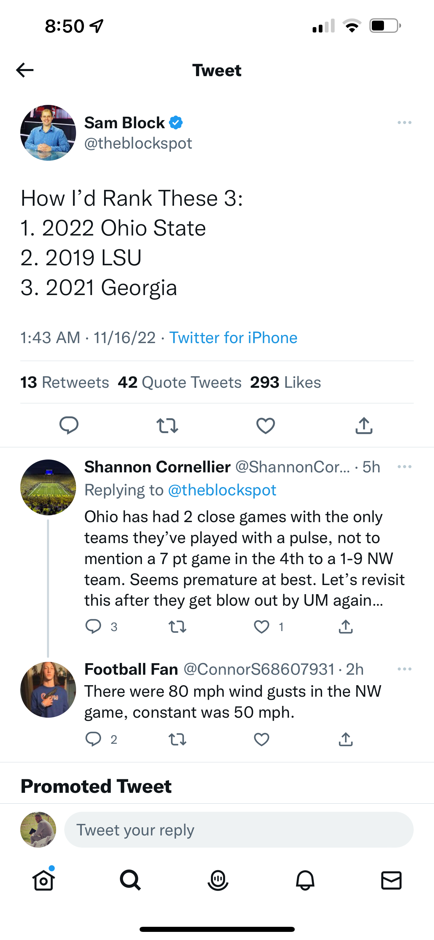434x940 pixels.
Task: Like Sam Block's ranking tweet
Action: [266, 425]
